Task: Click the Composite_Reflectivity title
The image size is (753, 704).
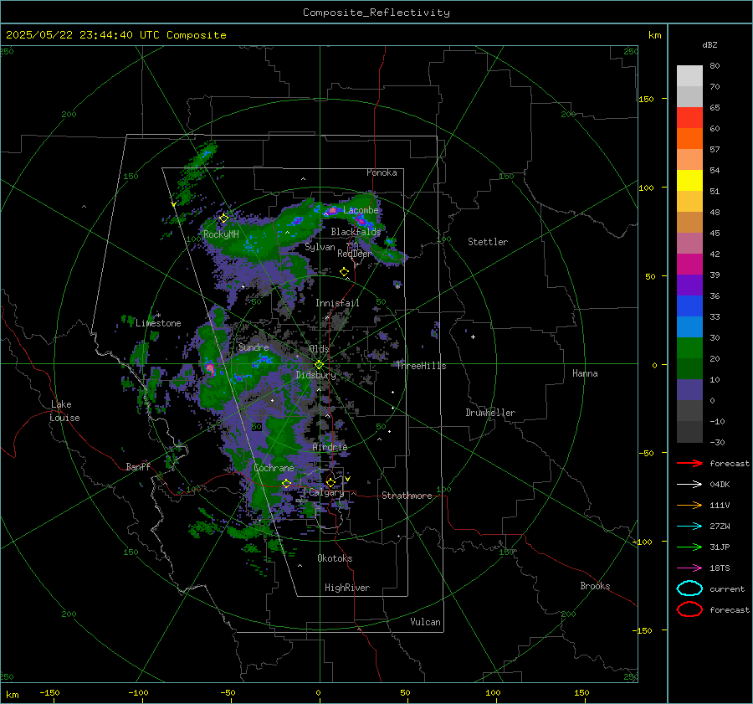Action: [x=376, y=13]
